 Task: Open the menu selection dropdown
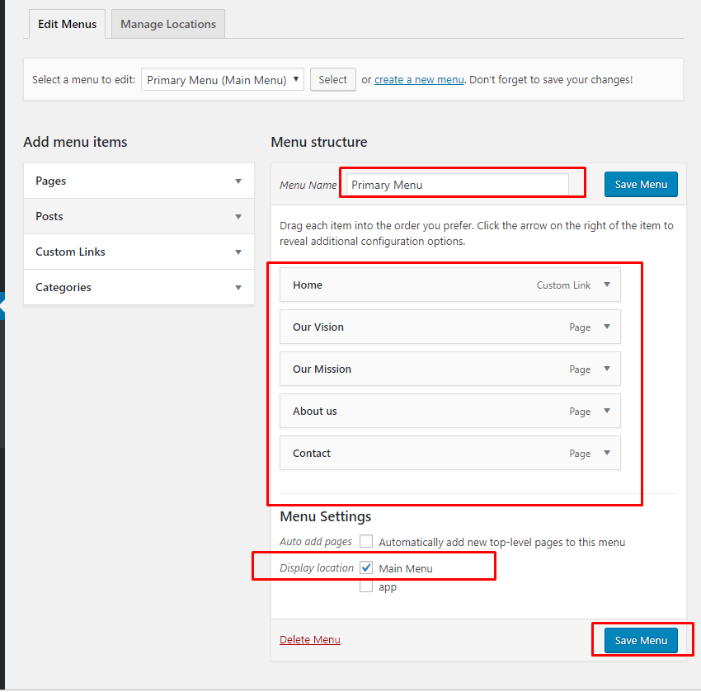pyautogui.click(x=222, y=79)
